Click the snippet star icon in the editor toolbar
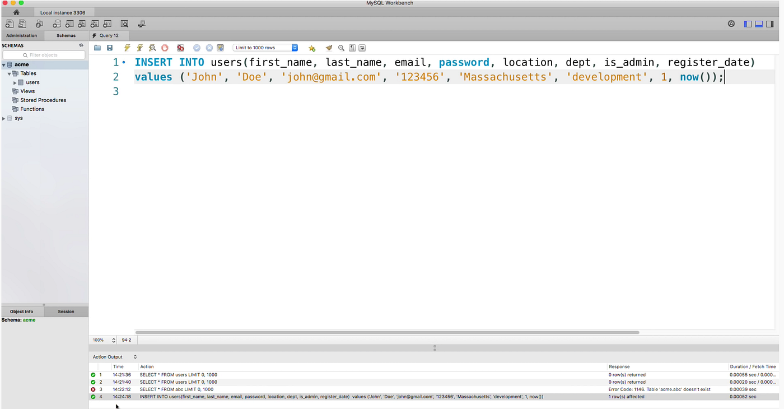This screenshot has height=409, width=784. 312,48
